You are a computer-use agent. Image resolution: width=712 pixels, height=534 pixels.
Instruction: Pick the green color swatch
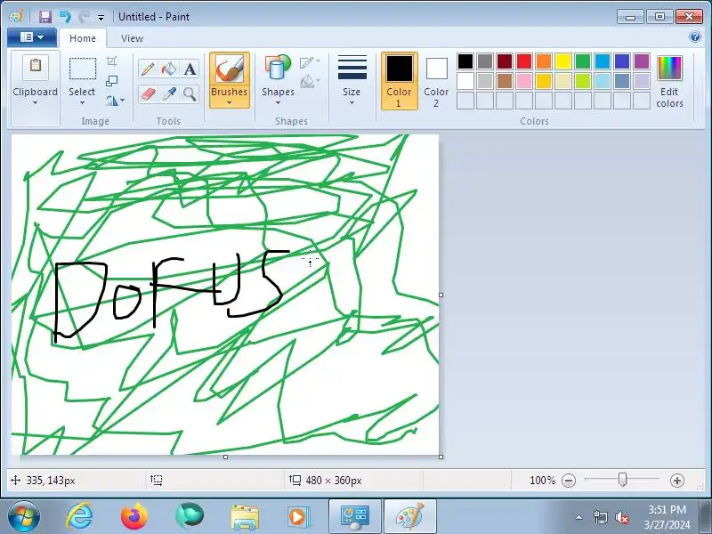pyautogui.click(x=583, y=61)
